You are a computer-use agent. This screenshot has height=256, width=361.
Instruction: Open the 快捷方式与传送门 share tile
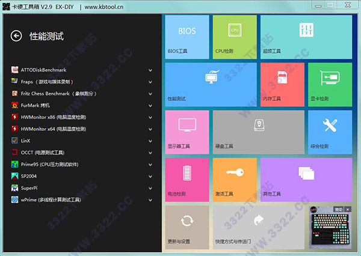click(x=259, y=228)
